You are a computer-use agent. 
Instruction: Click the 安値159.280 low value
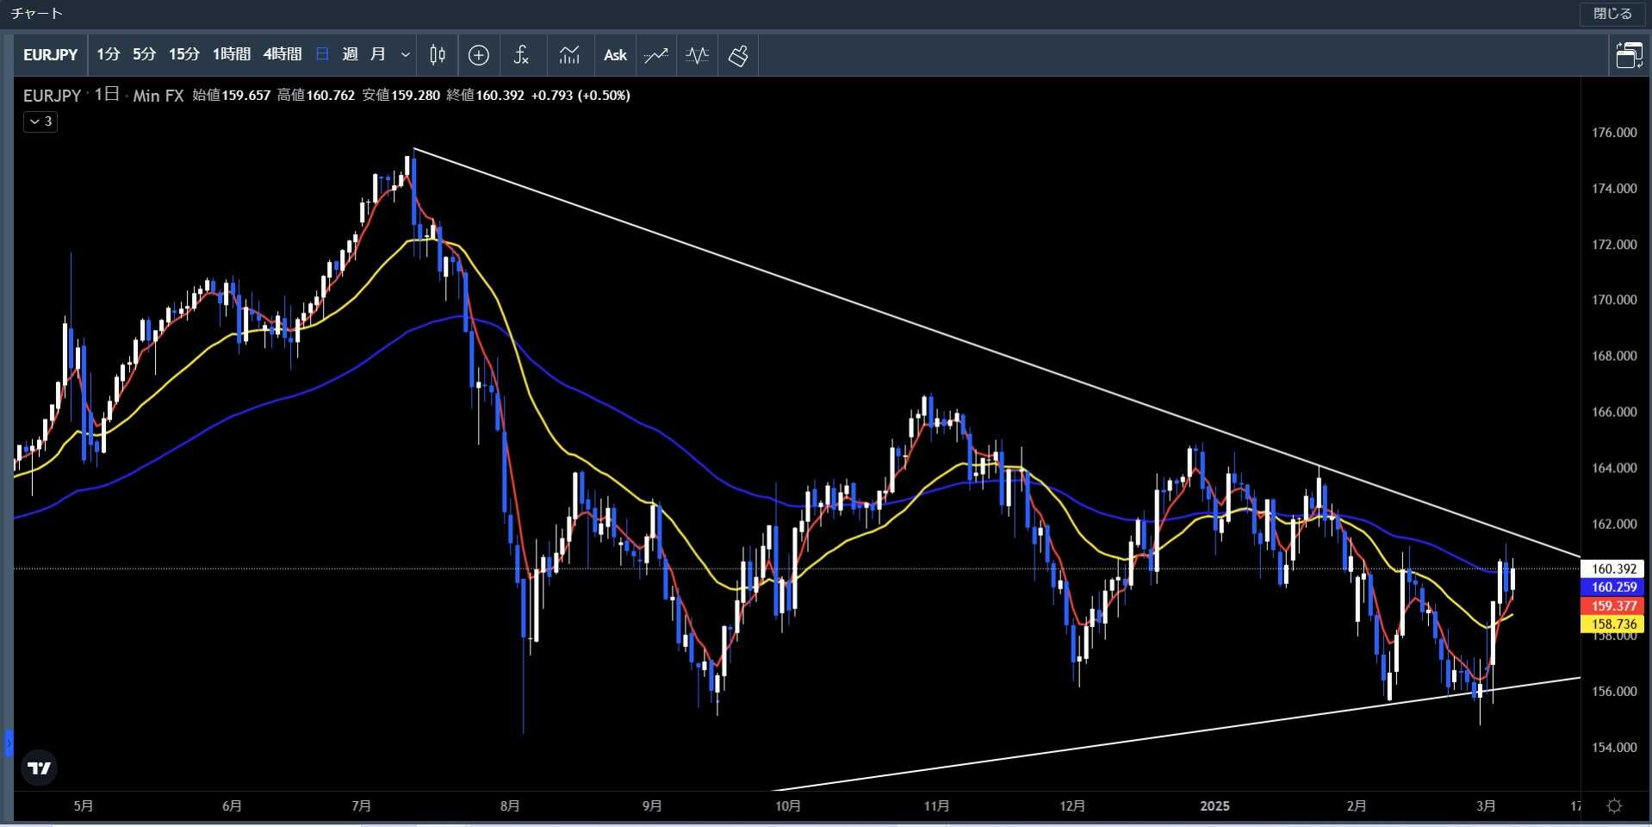[401, 96]
